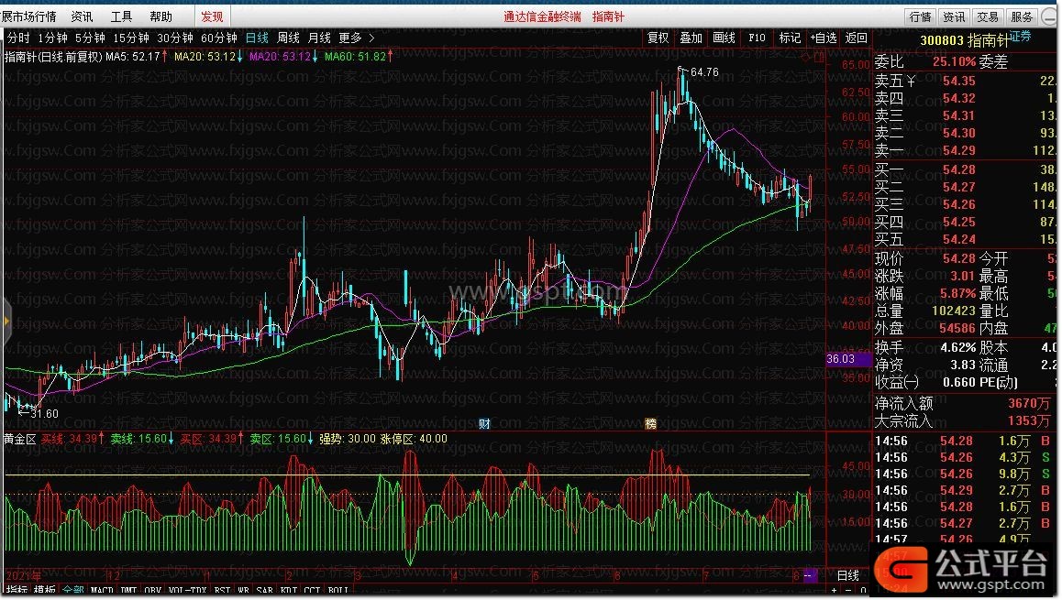Open the 更多 periods chevron arrow
Viewport: 1062px width, 600px height.
371,38
